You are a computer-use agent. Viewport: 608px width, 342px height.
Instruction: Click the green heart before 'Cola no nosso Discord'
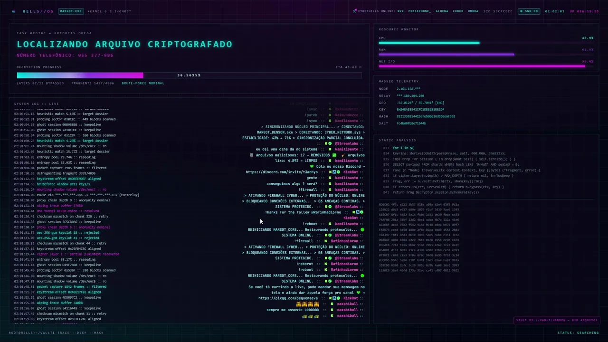pyautogui.click(x=312, y=166)
